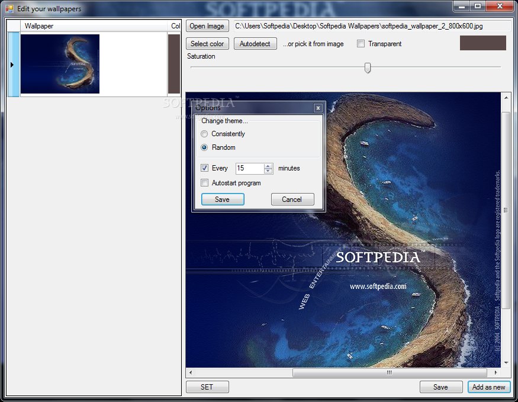Decrease minutes with the down spinner arrow
Screen dimensions: 518x402
click(x=268, y=171)
